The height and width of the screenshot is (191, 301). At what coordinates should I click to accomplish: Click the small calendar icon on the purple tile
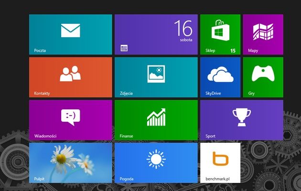point(124,48)
